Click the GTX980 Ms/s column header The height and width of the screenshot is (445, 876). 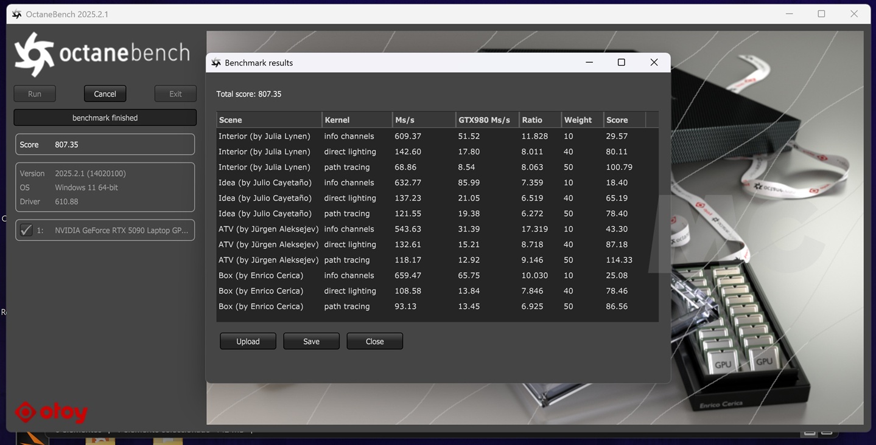(x=487, y=120)
